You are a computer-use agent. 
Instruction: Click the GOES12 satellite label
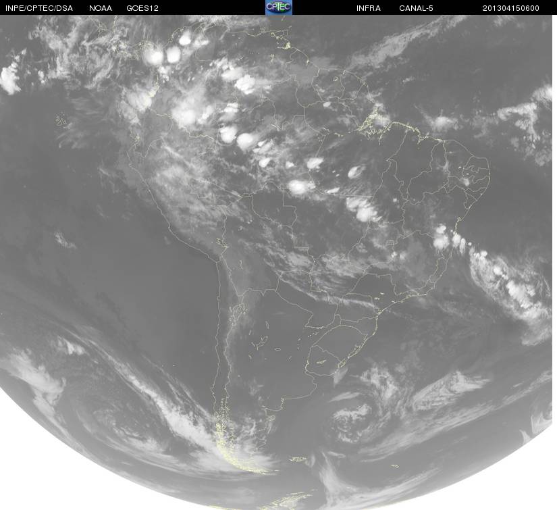(x=142, y=8)
